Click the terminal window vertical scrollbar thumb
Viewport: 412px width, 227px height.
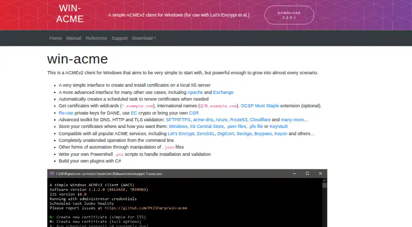324,185
